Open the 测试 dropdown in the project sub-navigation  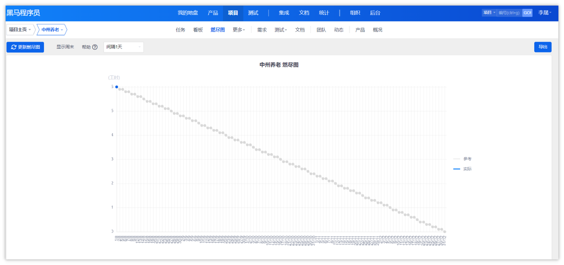coord(281,30)
